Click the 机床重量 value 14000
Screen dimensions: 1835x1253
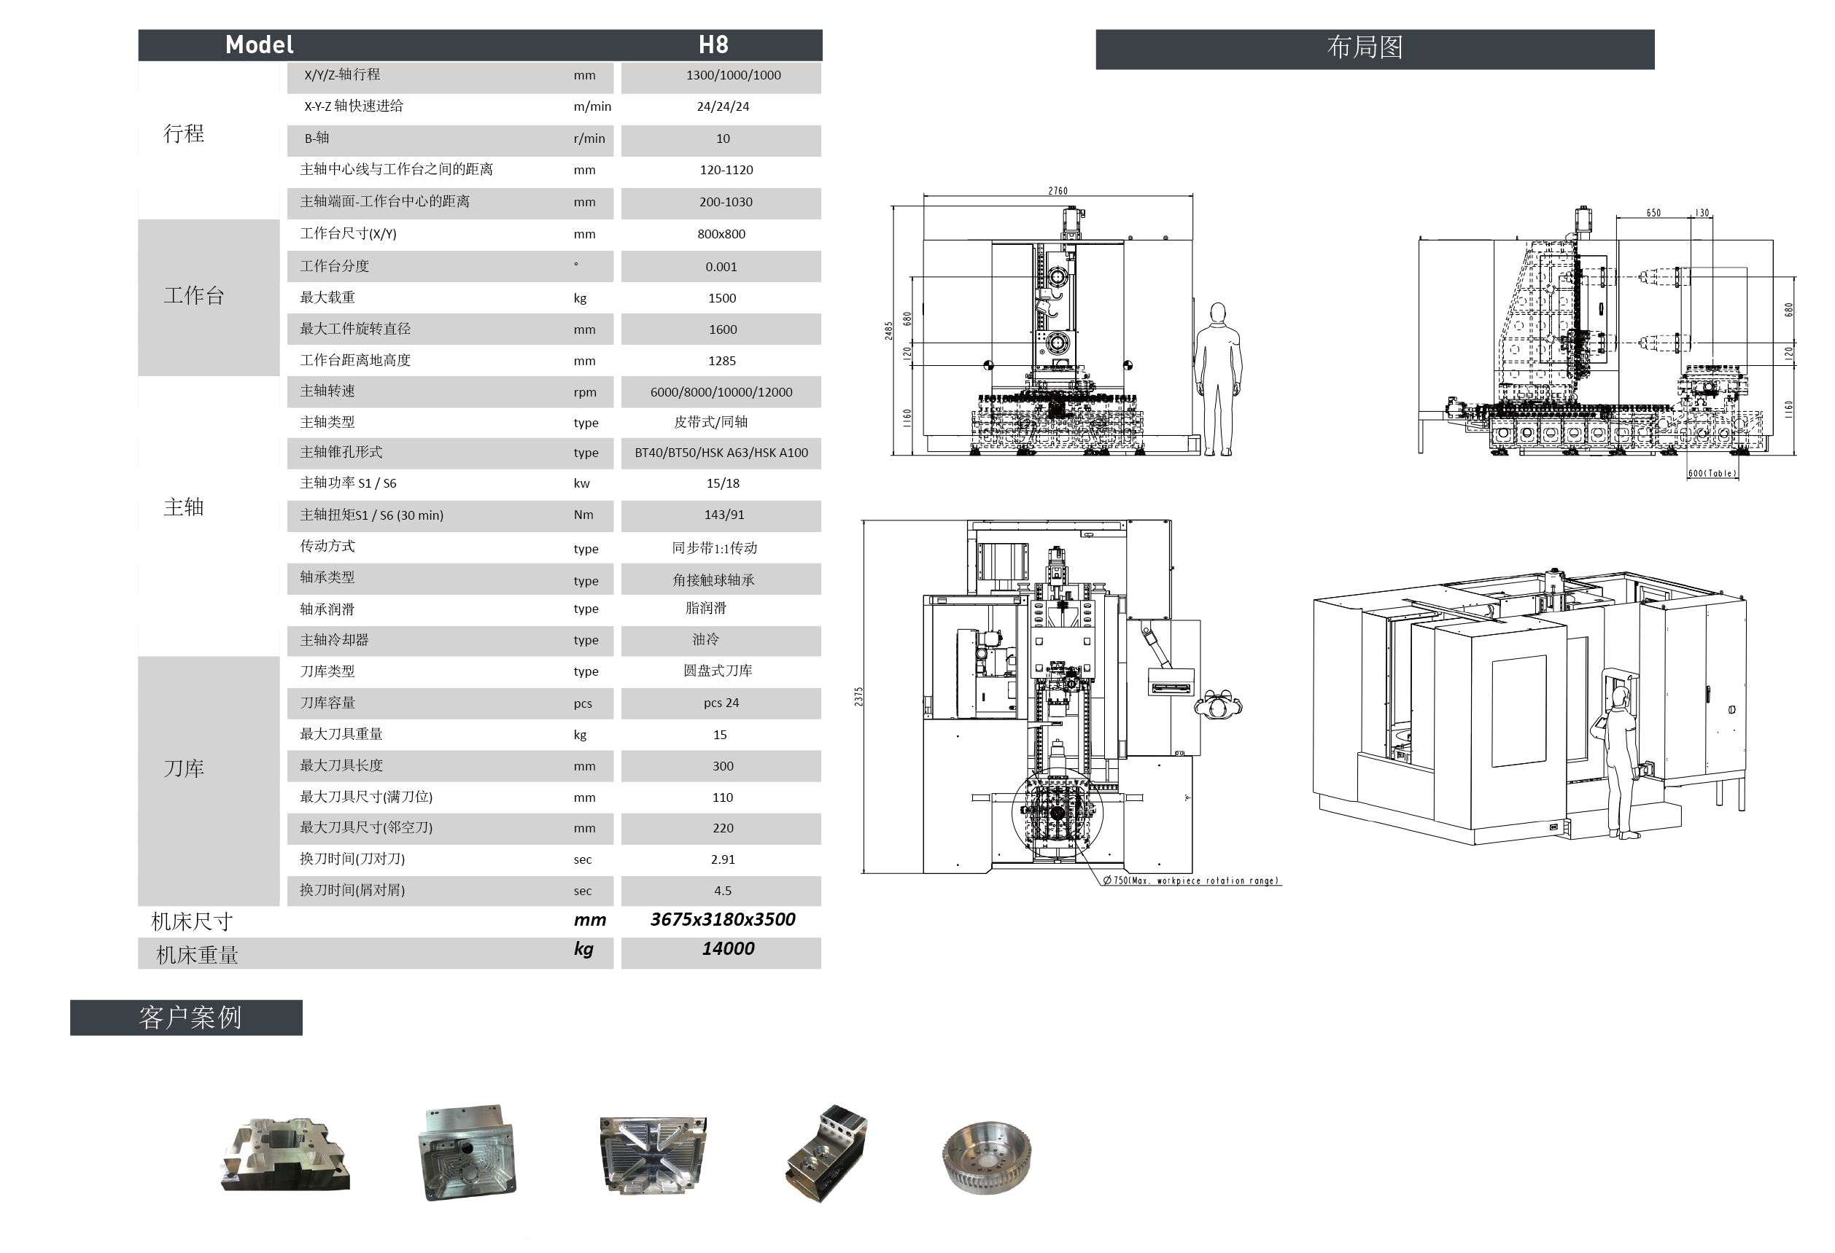pyautogui.click(x=728, y=949)
